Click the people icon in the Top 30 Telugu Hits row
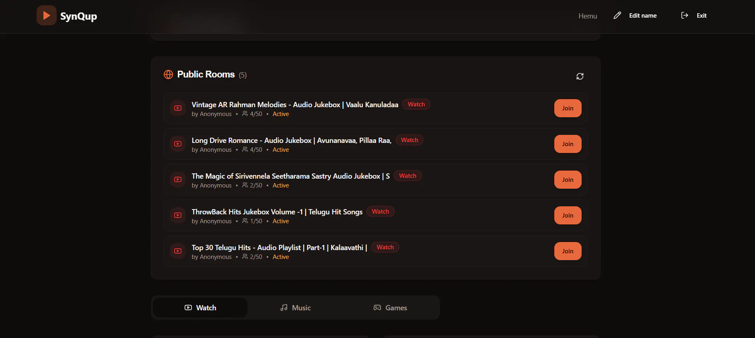755x338 pixels. pyautogui.click(x=245, y=257)
